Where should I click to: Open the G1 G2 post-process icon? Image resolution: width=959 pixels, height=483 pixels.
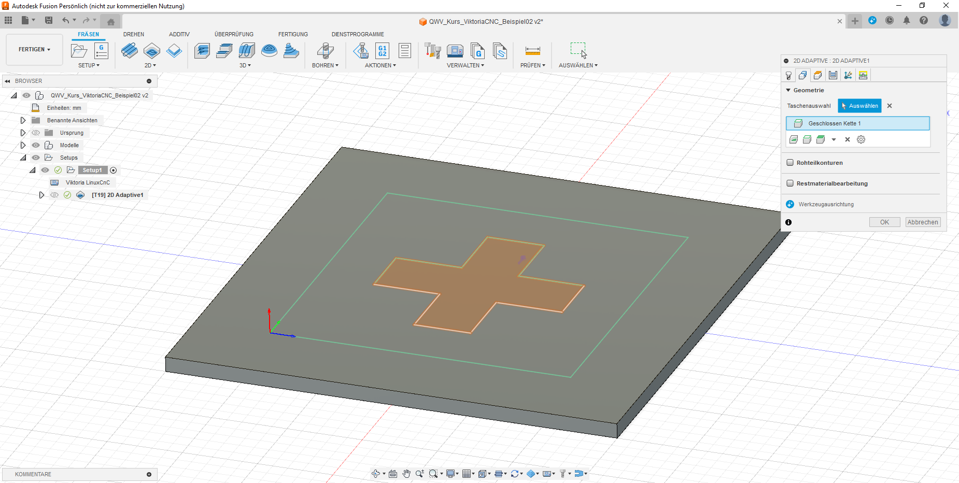tap(382, 51)
